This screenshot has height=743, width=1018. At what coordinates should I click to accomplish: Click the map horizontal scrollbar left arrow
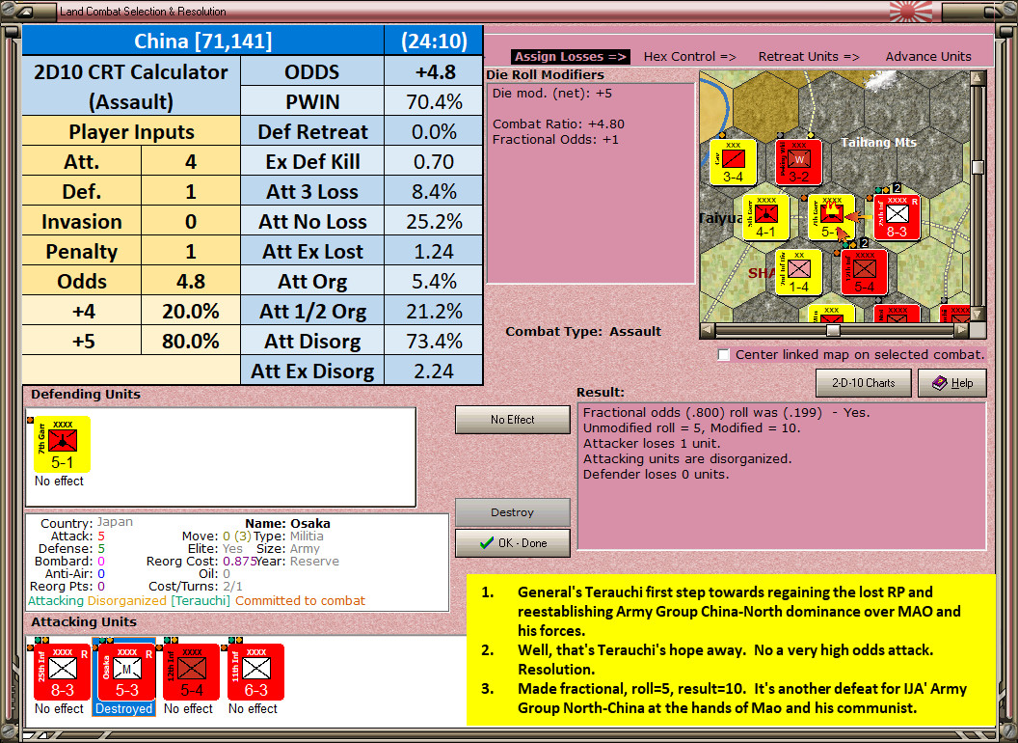tap(707, 330)
